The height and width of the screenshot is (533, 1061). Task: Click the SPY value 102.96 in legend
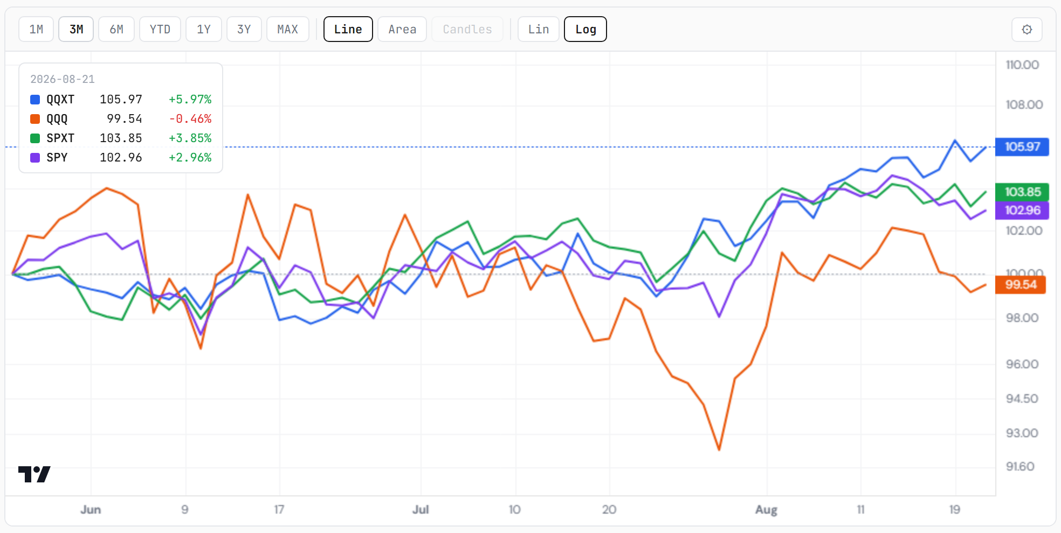[x=121, y=158]
